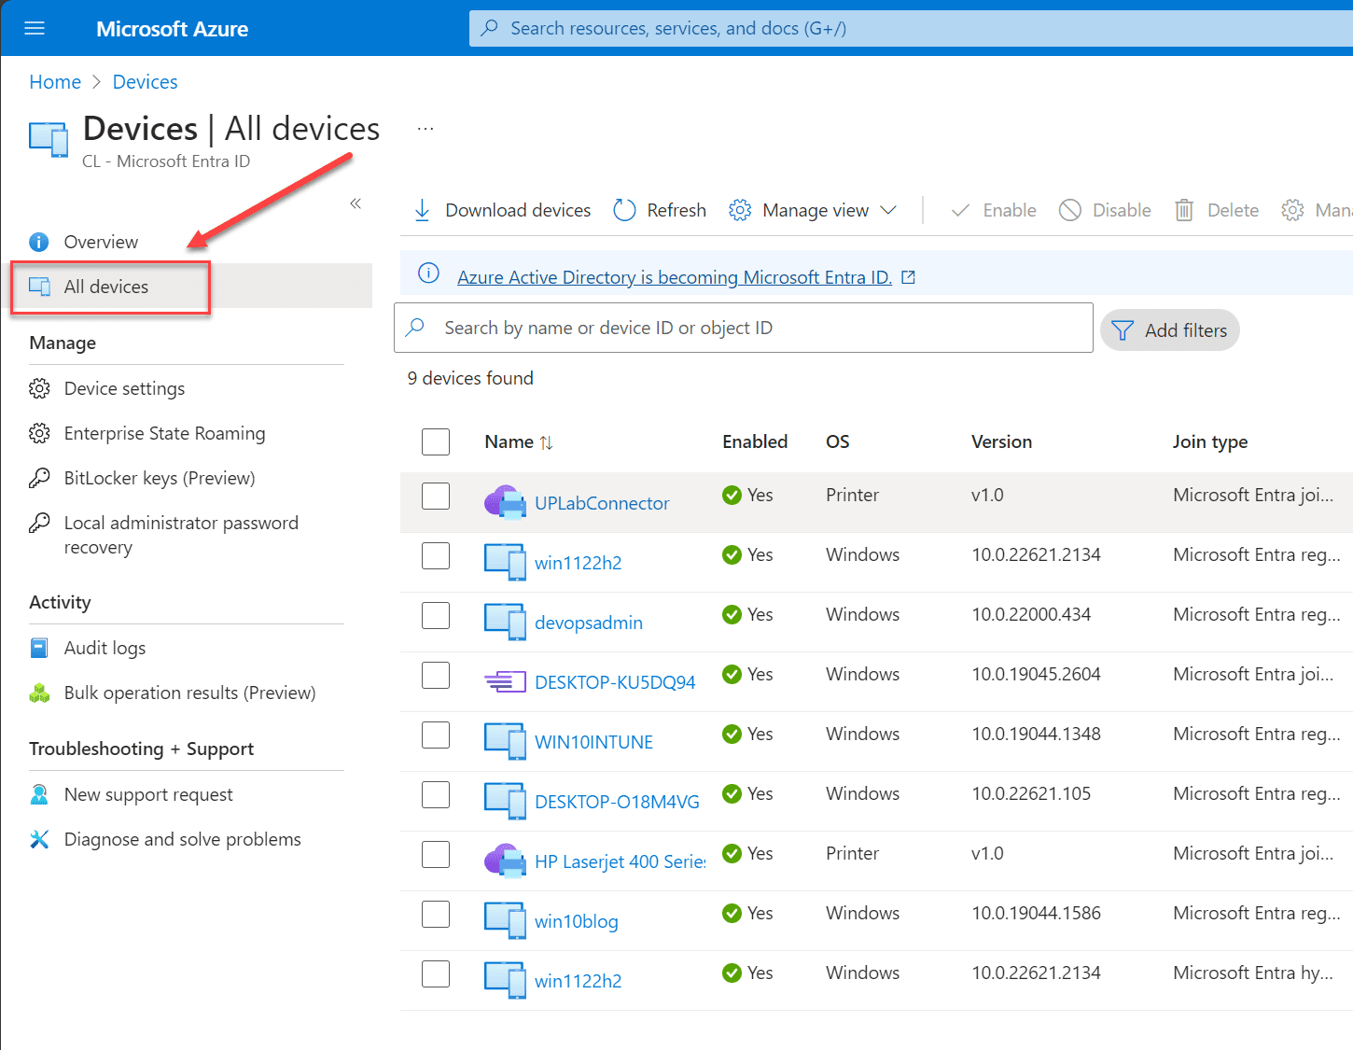The width and height of the screenshot is (1353, 1050).
Task: Click the '9 devices found' text
Action: [470, 378]
